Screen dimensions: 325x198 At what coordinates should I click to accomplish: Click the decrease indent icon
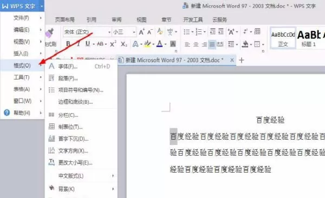213,31
